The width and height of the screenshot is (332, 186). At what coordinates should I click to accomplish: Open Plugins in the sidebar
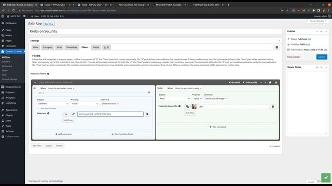coord(9,115)
